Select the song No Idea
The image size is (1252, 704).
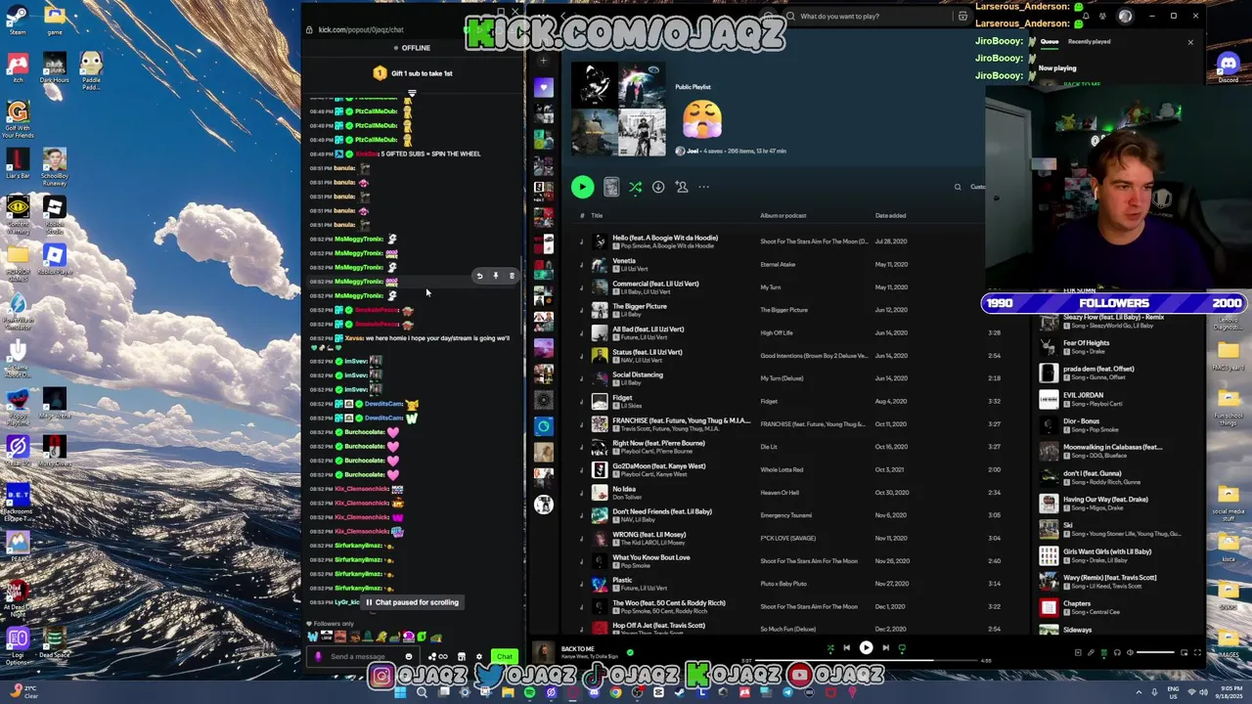point(624,489)
